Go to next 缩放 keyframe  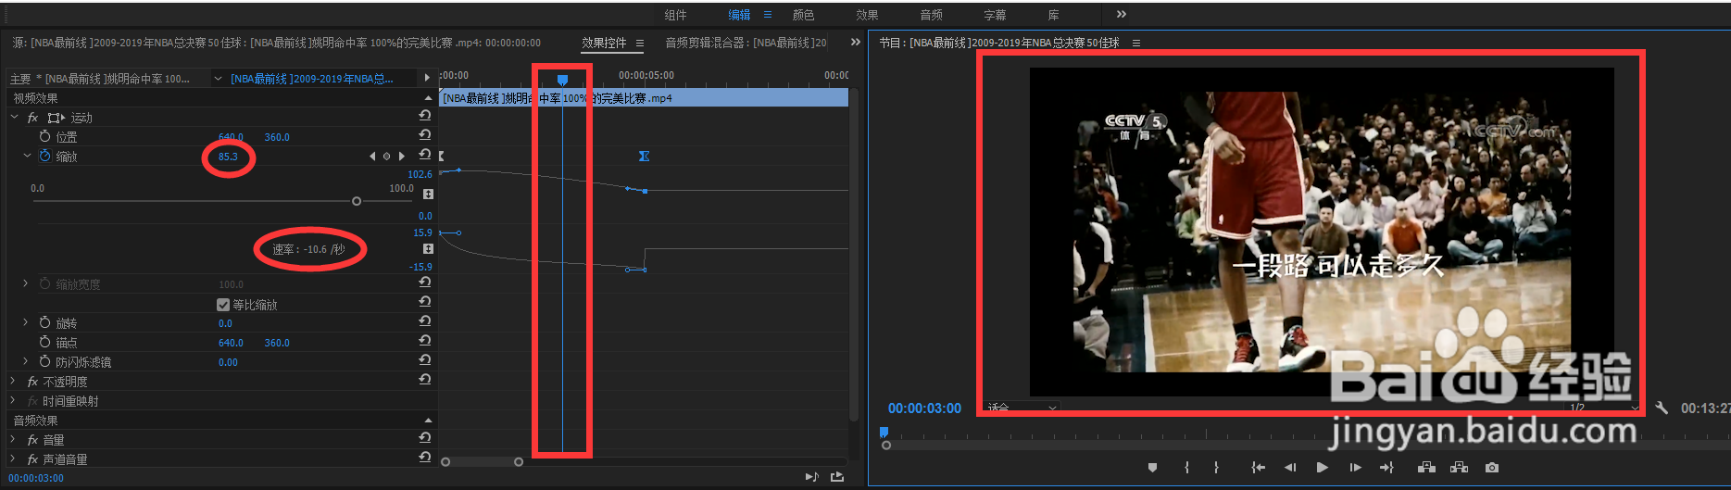tap(401, 157)
